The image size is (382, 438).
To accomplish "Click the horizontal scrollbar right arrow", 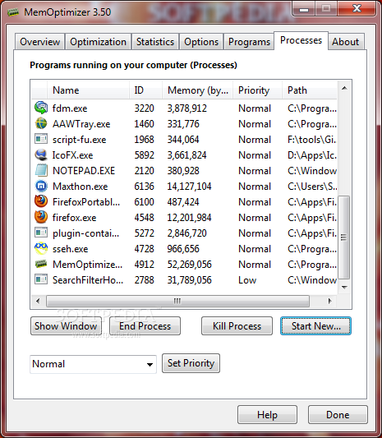I will pyautogui.click(x=330, y=301).
